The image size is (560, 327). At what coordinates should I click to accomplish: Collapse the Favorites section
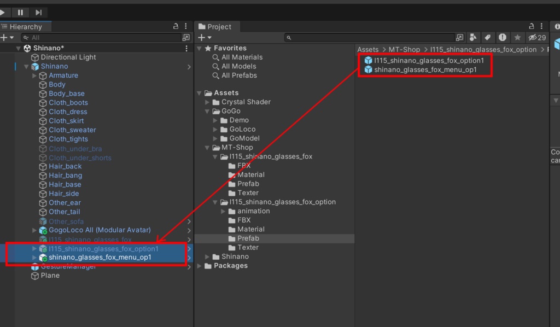click(199, 48)
